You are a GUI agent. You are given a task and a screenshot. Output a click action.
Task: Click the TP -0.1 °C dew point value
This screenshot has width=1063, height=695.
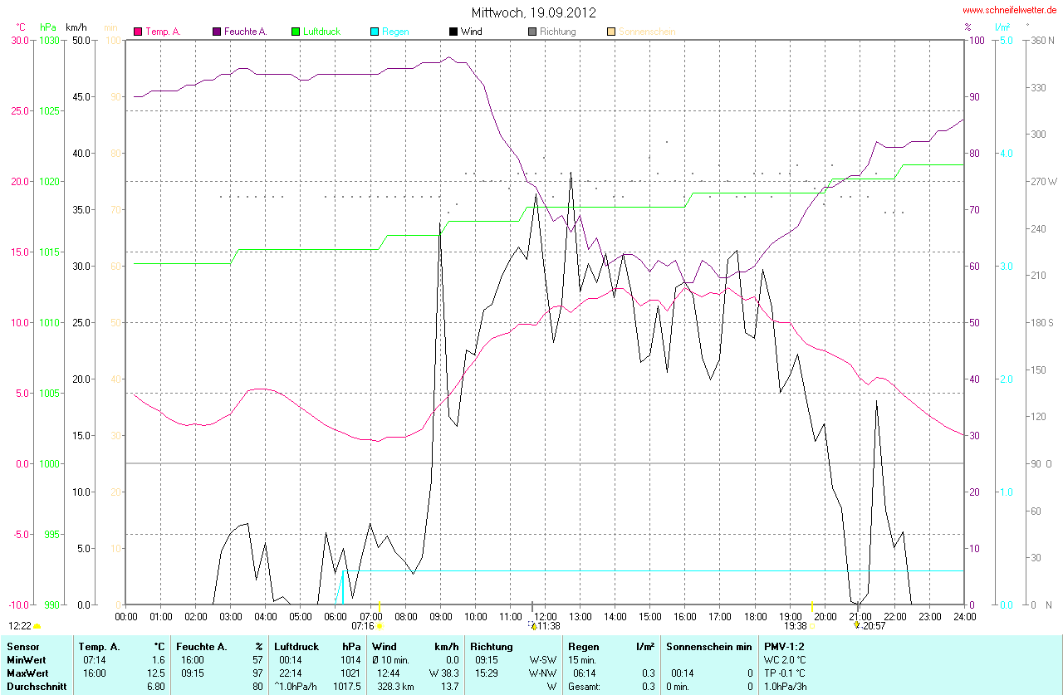[x=785, y=673]
